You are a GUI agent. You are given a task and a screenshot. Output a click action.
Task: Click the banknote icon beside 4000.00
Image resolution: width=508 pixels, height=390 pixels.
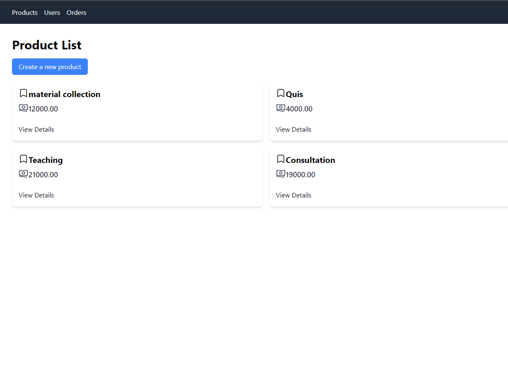click(281, 108)
